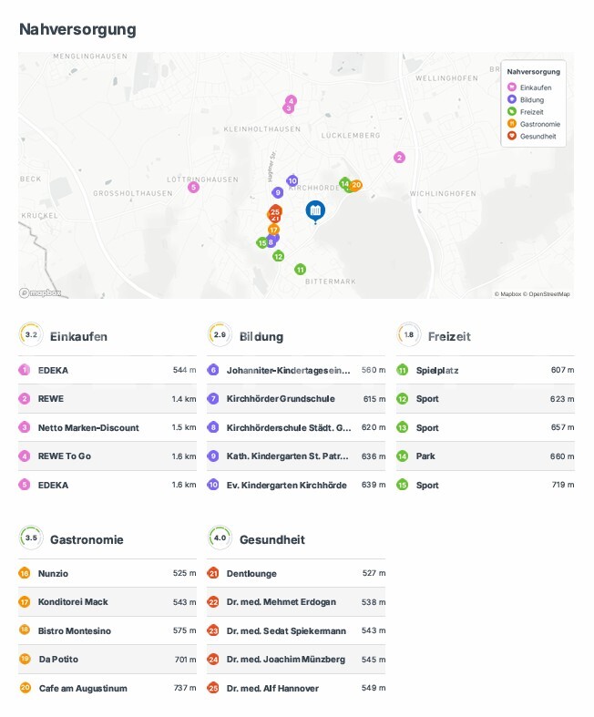
Task: Click pink map marker 2 near Wellinghofen
Action: (399, 158)
